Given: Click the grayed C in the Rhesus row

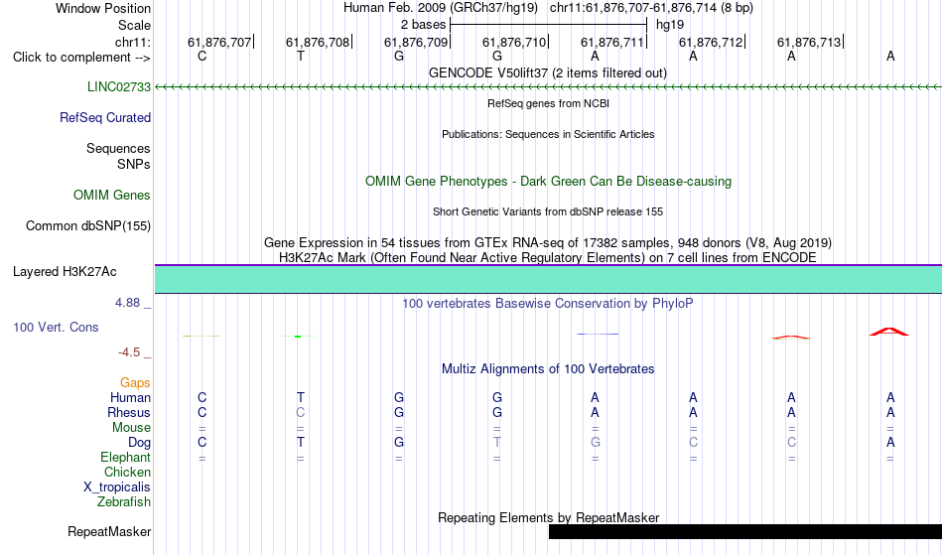Looking at the screenshot, I should point(301,412).
